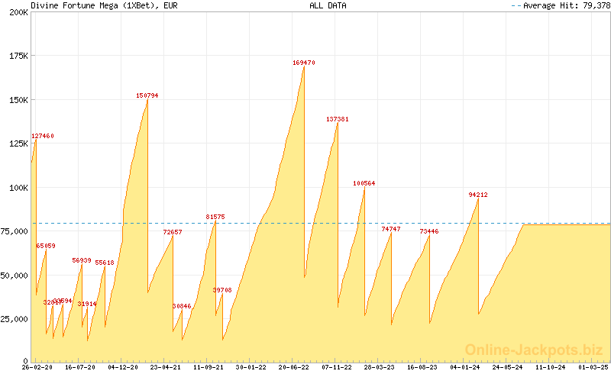Click the 74747 jackpot label
The width and height of the screenshot is (611, 374).
[x=391, y=229]
